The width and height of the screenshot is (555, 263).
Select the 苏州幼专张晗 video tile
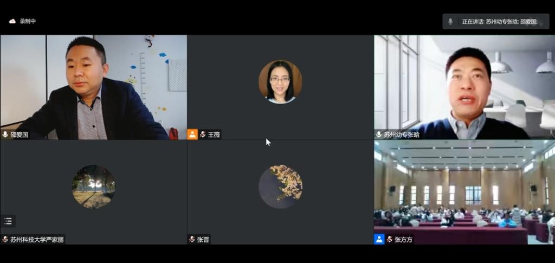pos(464,87)
